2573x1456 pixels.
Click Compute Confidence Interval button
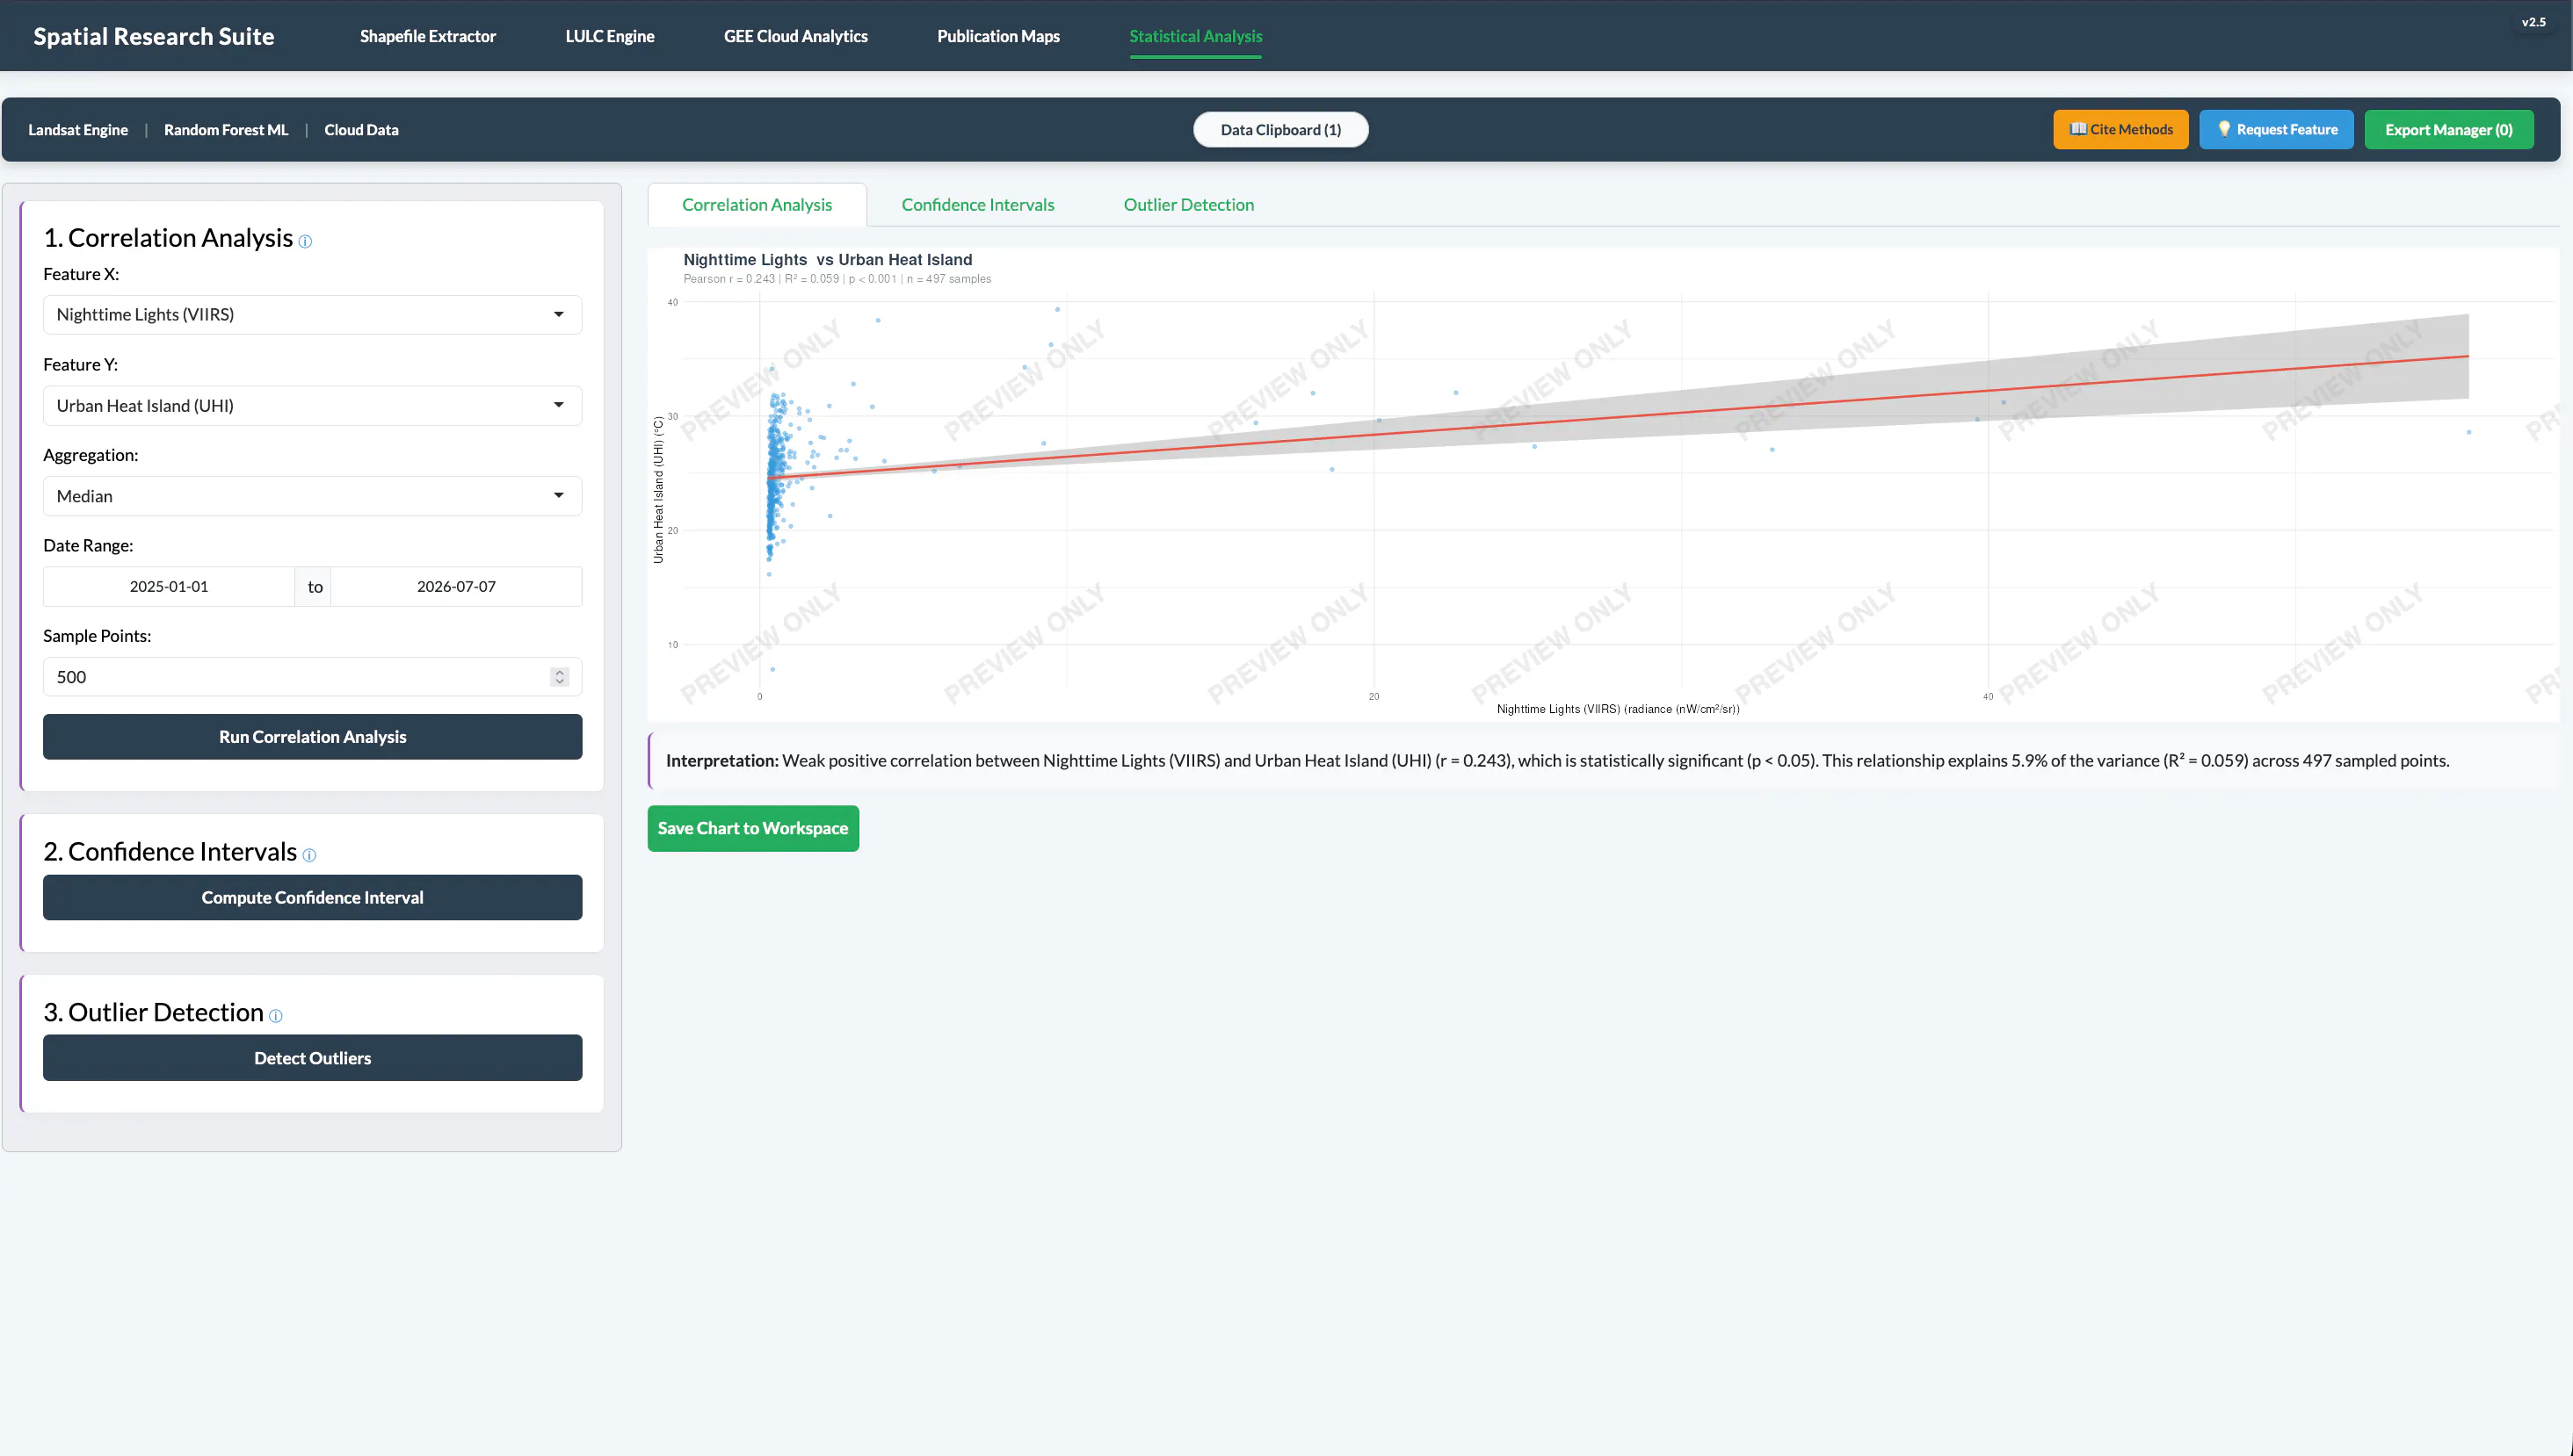tap(312, 898)
